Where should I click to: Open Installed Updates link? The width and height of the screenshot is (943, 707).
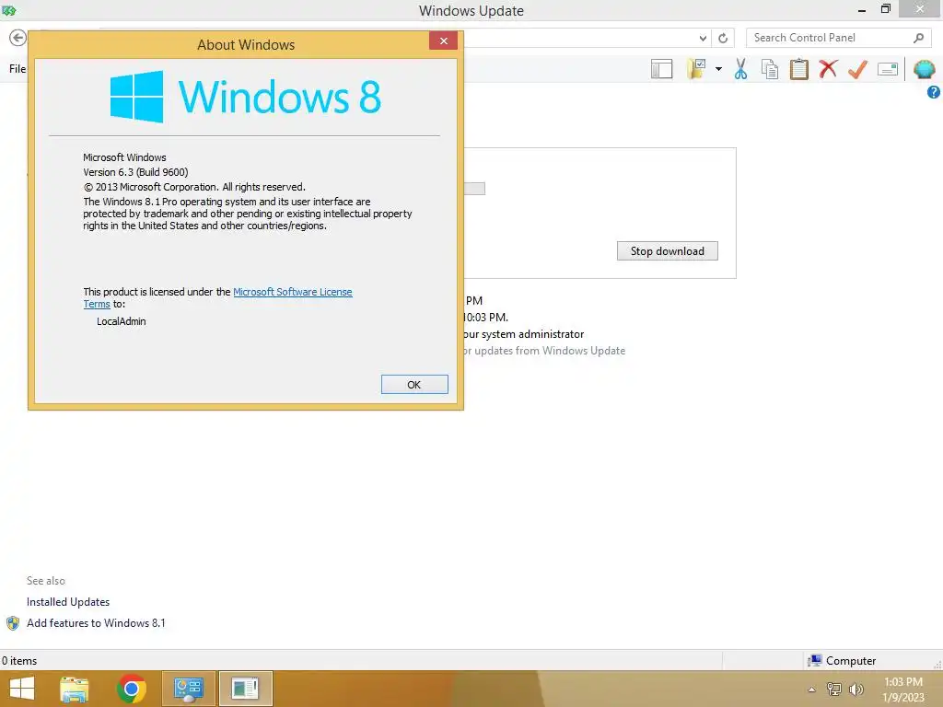click(x=68, y=602)
